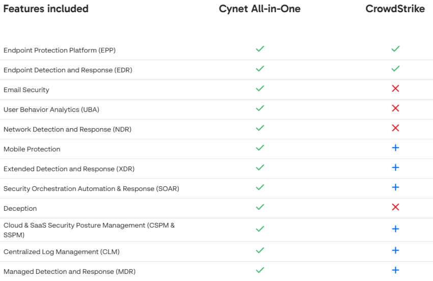This screenshot has width=433, height=281.
Task: Click the Managed Detection and Response (MDR) label
Action: click(x=69, y=272)
